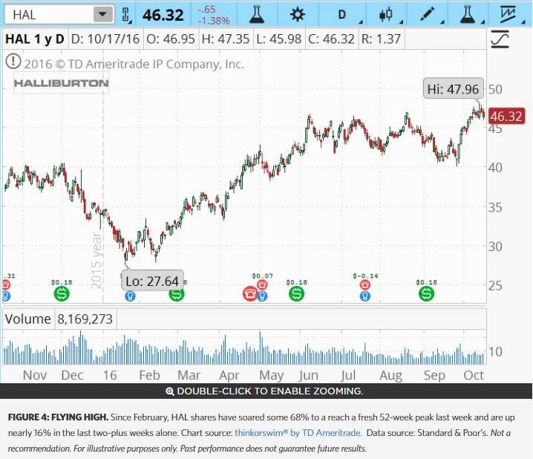Click the 50 label on the price axis
Image resolution: width=533 pixels, height=459 pixels.
click(495, 89)
